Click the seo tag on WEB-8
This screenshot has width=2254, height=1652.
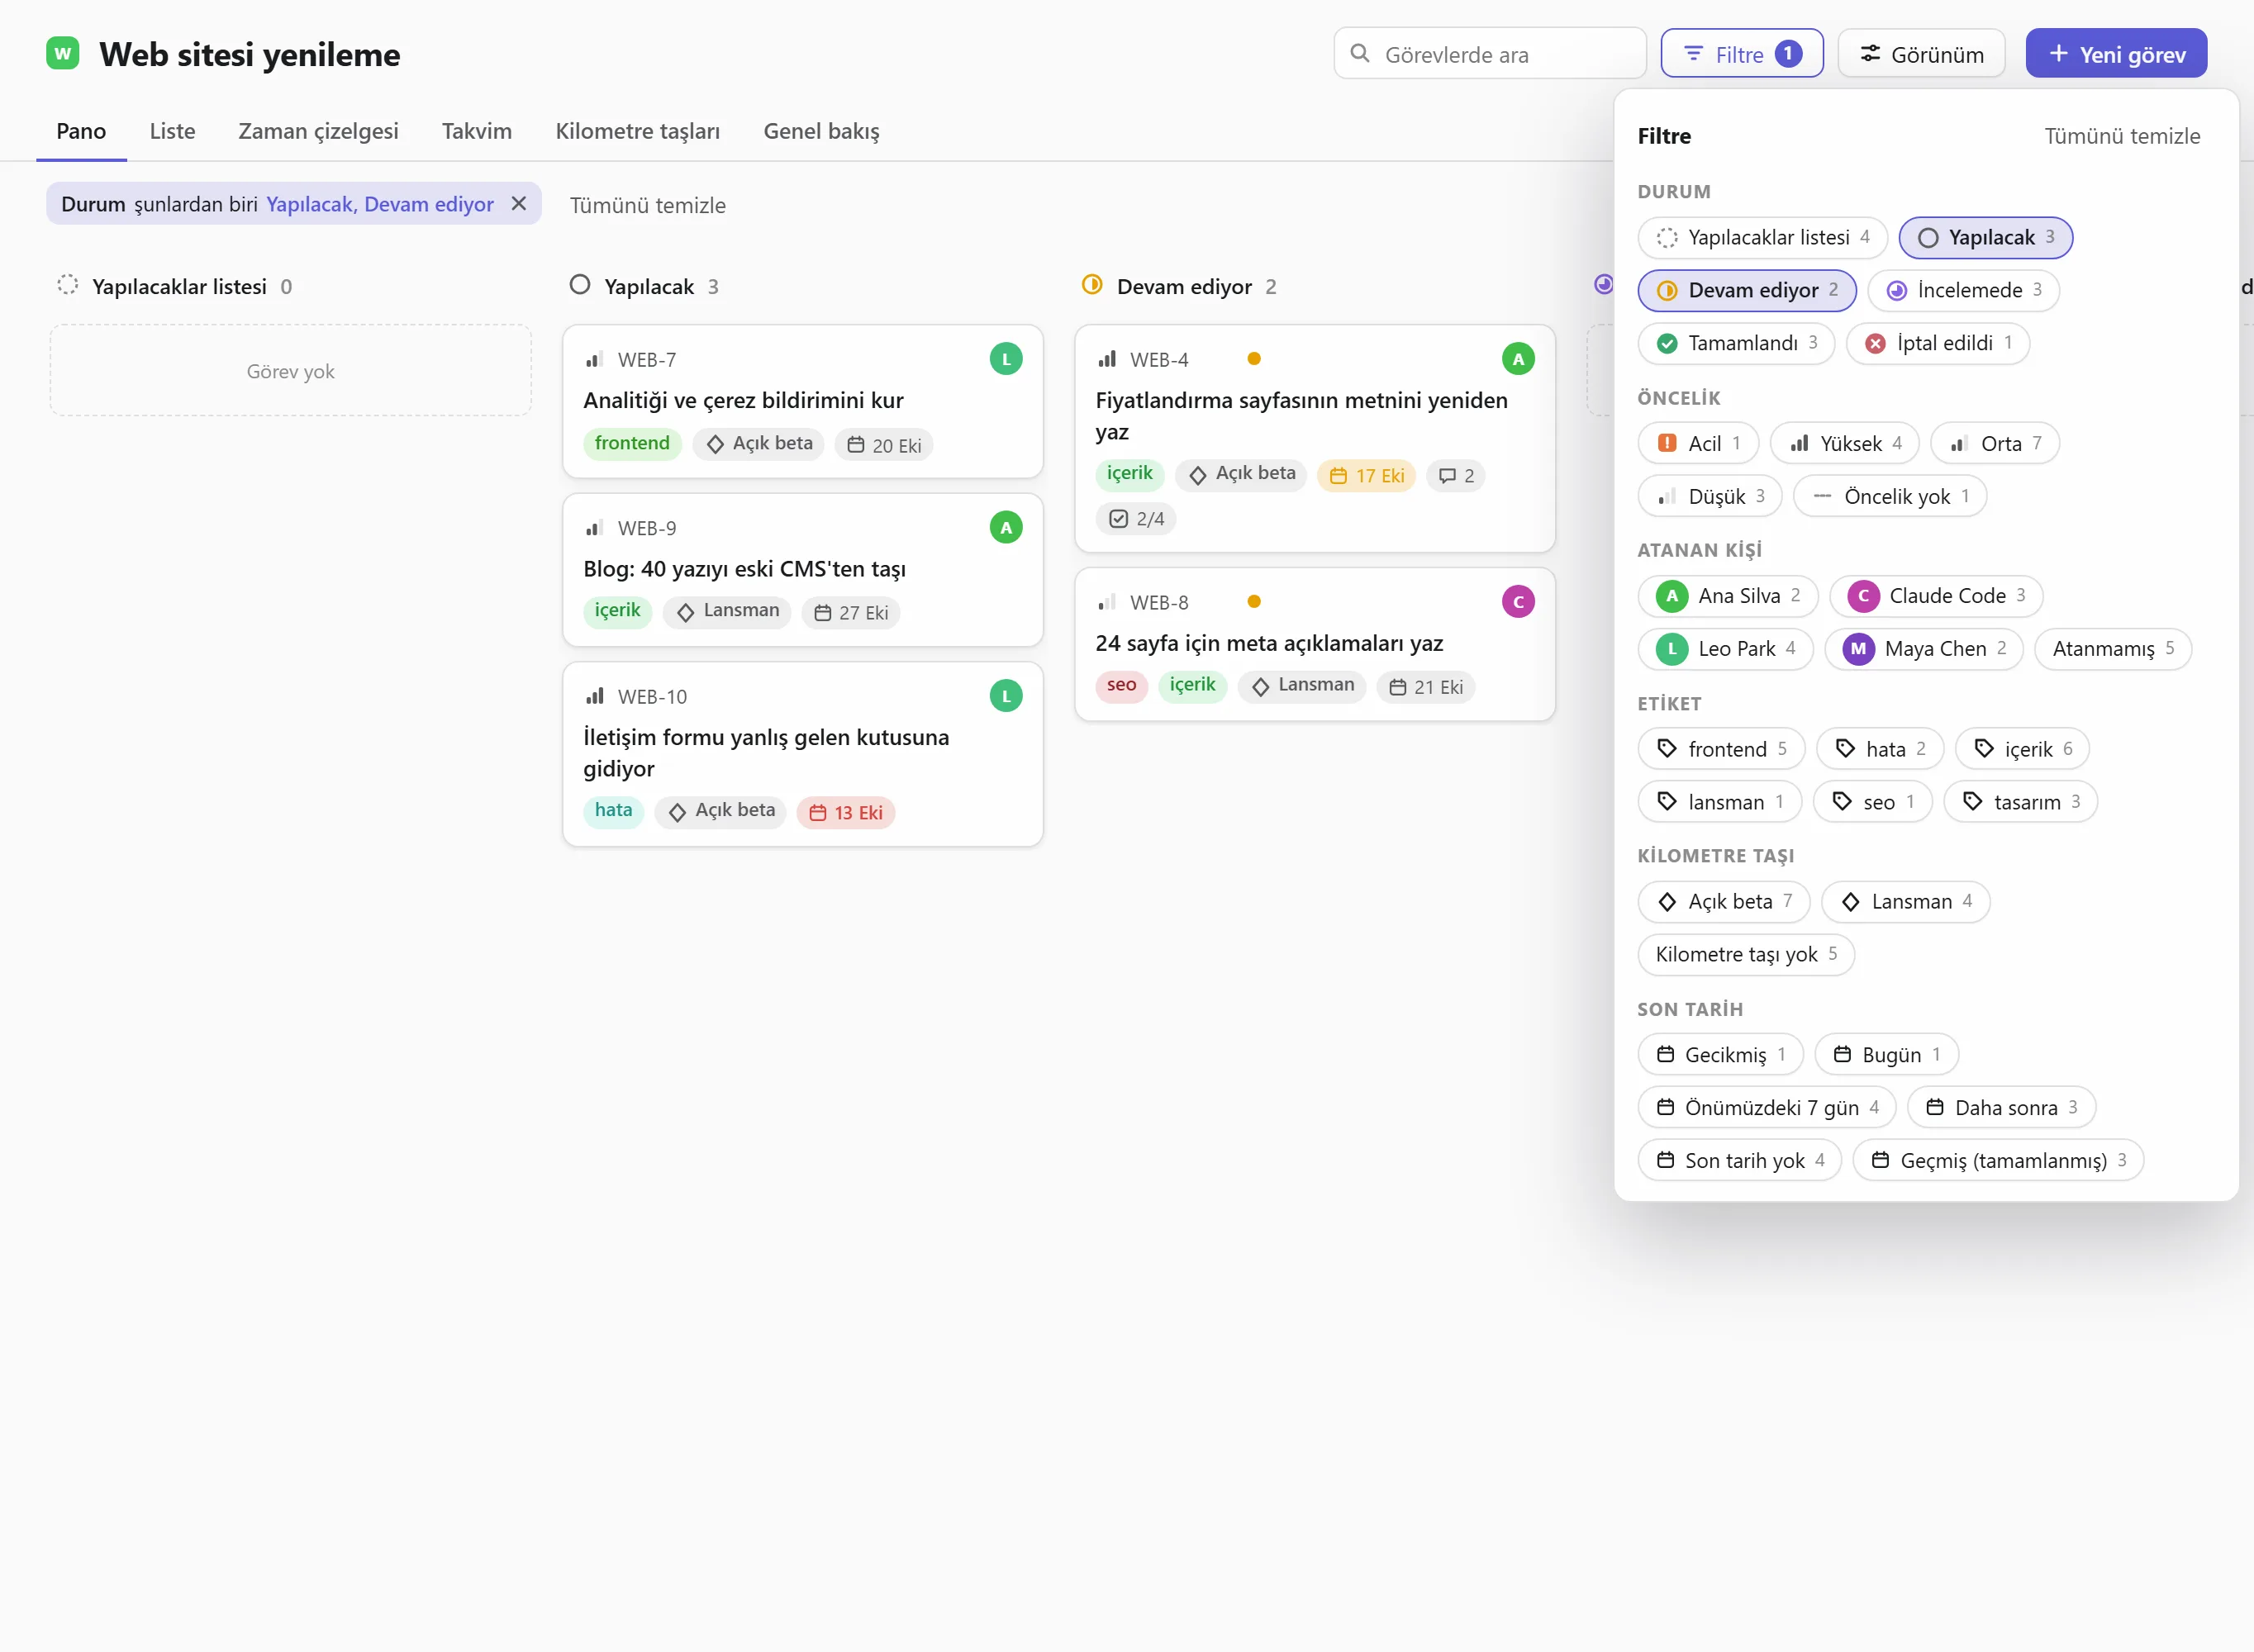pos(1121,686)
